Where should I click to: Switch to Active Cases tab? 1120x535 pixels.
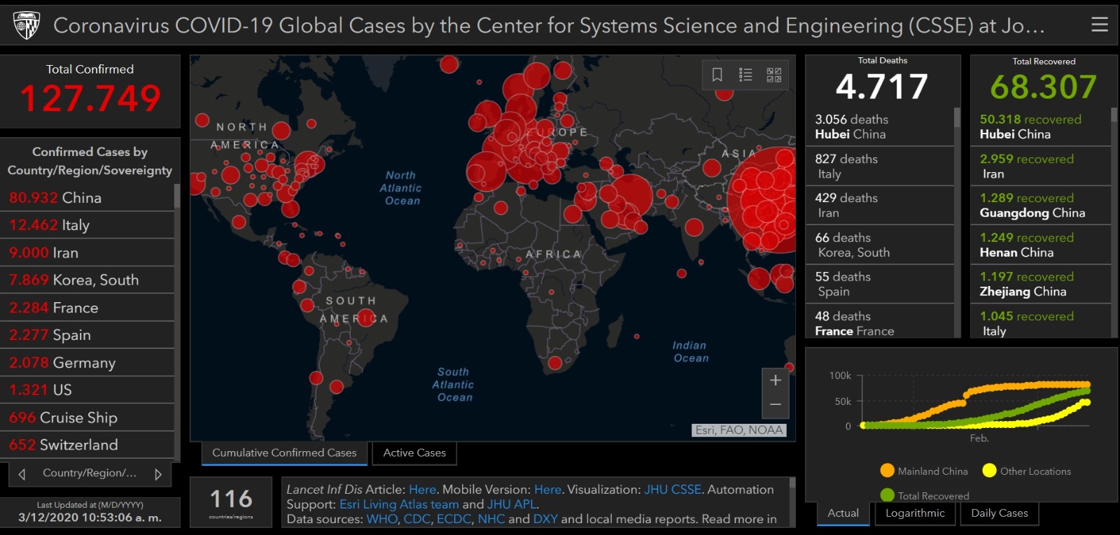(414, 453)
